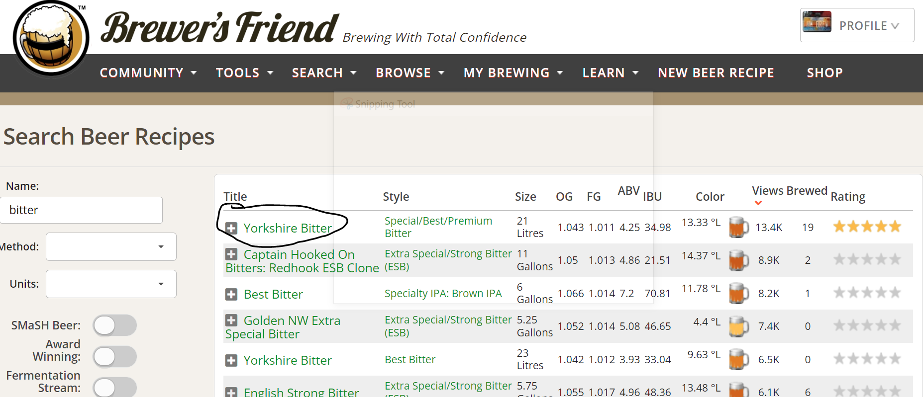Screen dimensions: 923x397
Task: Expand the first Yorkshire Bitter recipe row
Action: (x=231, y=228)
